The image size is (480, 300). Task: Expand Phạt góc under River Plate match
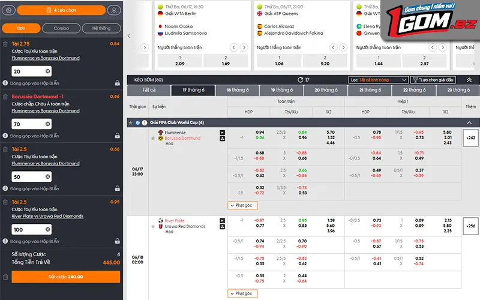pos(242,293)
